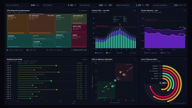The image size is (192, 108).
Task: Select the node-16 row label
Action: (9, 98)
